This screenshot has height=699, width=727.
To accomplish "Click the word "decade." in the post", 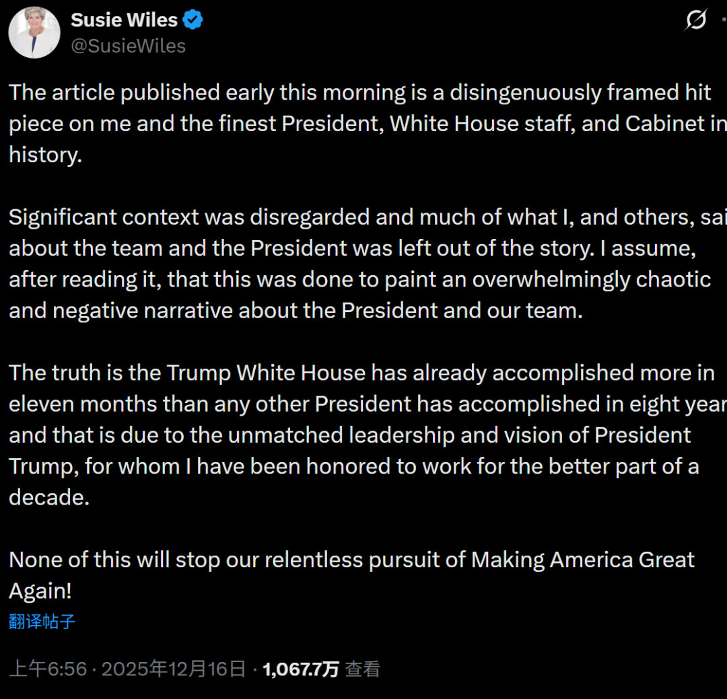I will (x=49, y=497).
